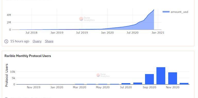Click the Jan 2020 axis label on area chart
Screen dimensions: 198x98
tap(107, 33)
